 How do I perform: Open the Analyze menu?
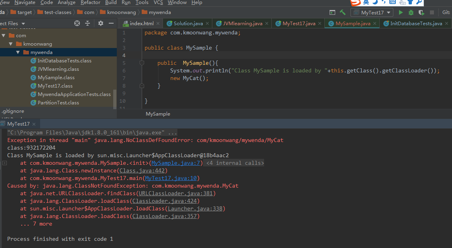coord(66,2)
